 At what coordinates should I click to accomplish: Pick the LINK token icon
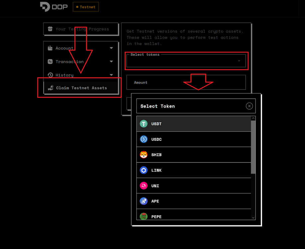coord(144,170)
